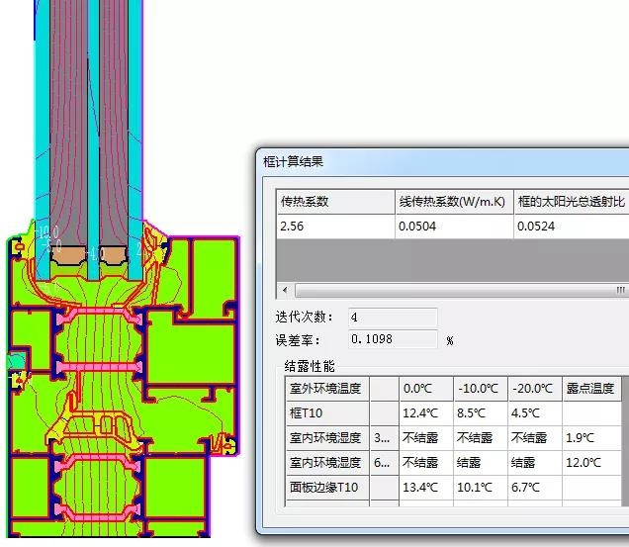629x547 pixels.
Task: Select the 线传热系数(W/m.K) column header
Action: click(x=454, y=202)
